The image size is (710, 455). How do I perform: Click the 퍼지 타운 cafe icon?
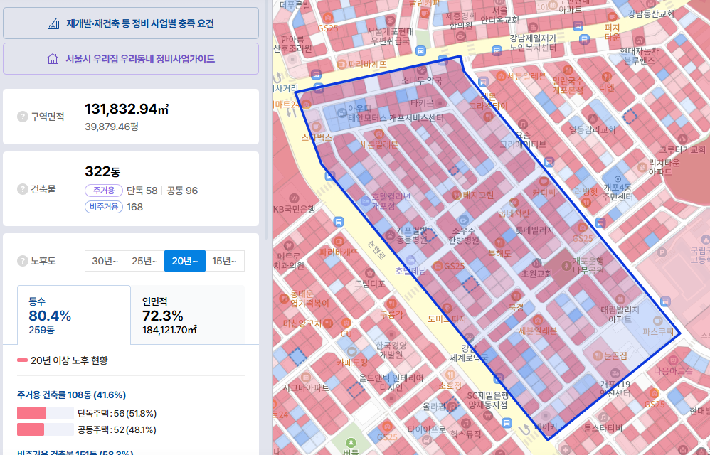(x=612, y=17)
